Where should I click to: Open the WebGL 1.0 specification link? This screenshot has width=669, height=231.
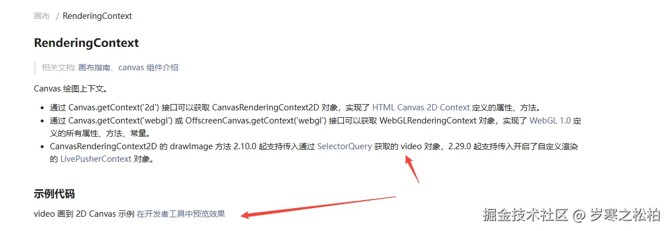pyautogui.click(x=550, y=121)
